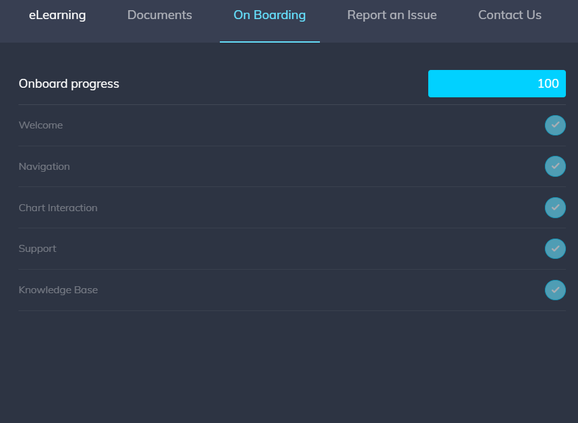Open the eLearning tab

(57, 15)
